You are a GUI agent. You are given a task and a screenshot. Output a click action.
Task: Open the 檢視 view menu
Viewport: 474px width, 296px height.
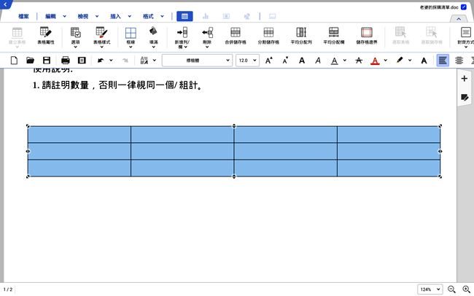click(x=83, y=16)
